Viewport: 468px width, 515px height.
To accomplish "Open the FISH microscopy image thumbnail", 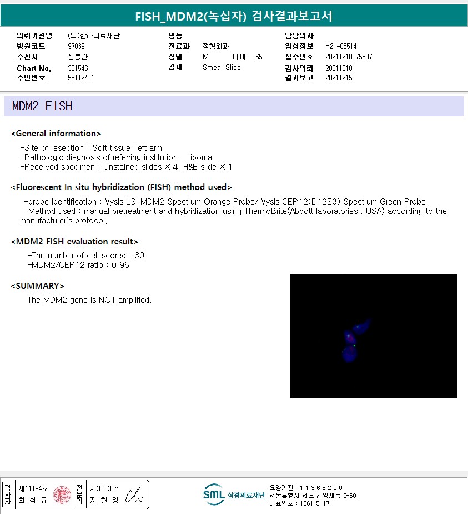I will pos(374,336).
